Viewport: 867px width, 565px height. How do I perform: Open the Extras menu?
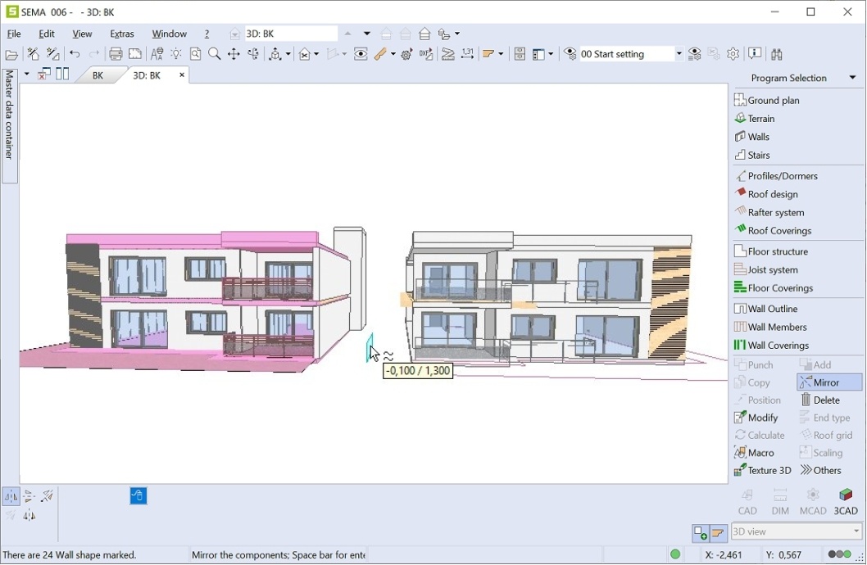click(x=122, y=34)
